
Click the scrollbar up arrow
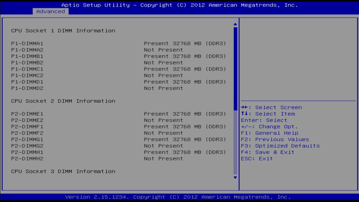coord(235,24)
